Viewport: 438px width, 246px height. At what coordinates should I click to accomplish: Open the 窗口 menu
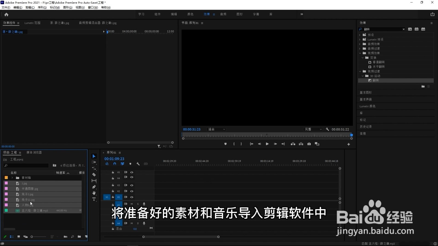pos(93,7)
